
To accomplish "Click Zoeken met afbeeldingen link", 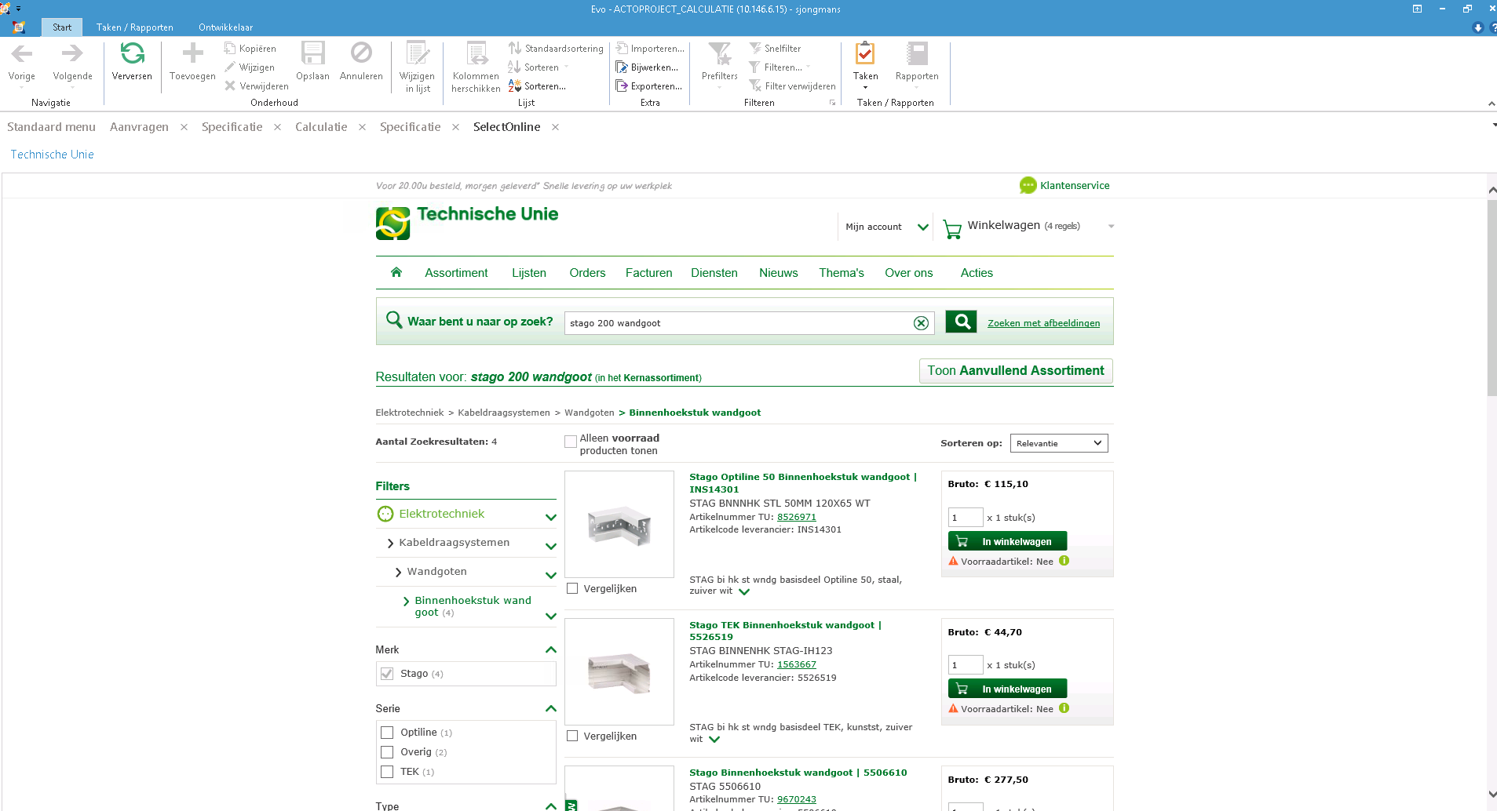I will (1043, 323).
